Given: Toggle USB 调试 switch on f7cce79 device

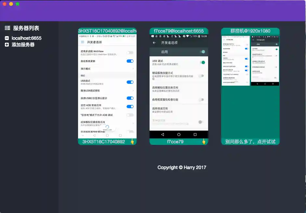Looking at the screenshot, I should [x=202, y=62].
